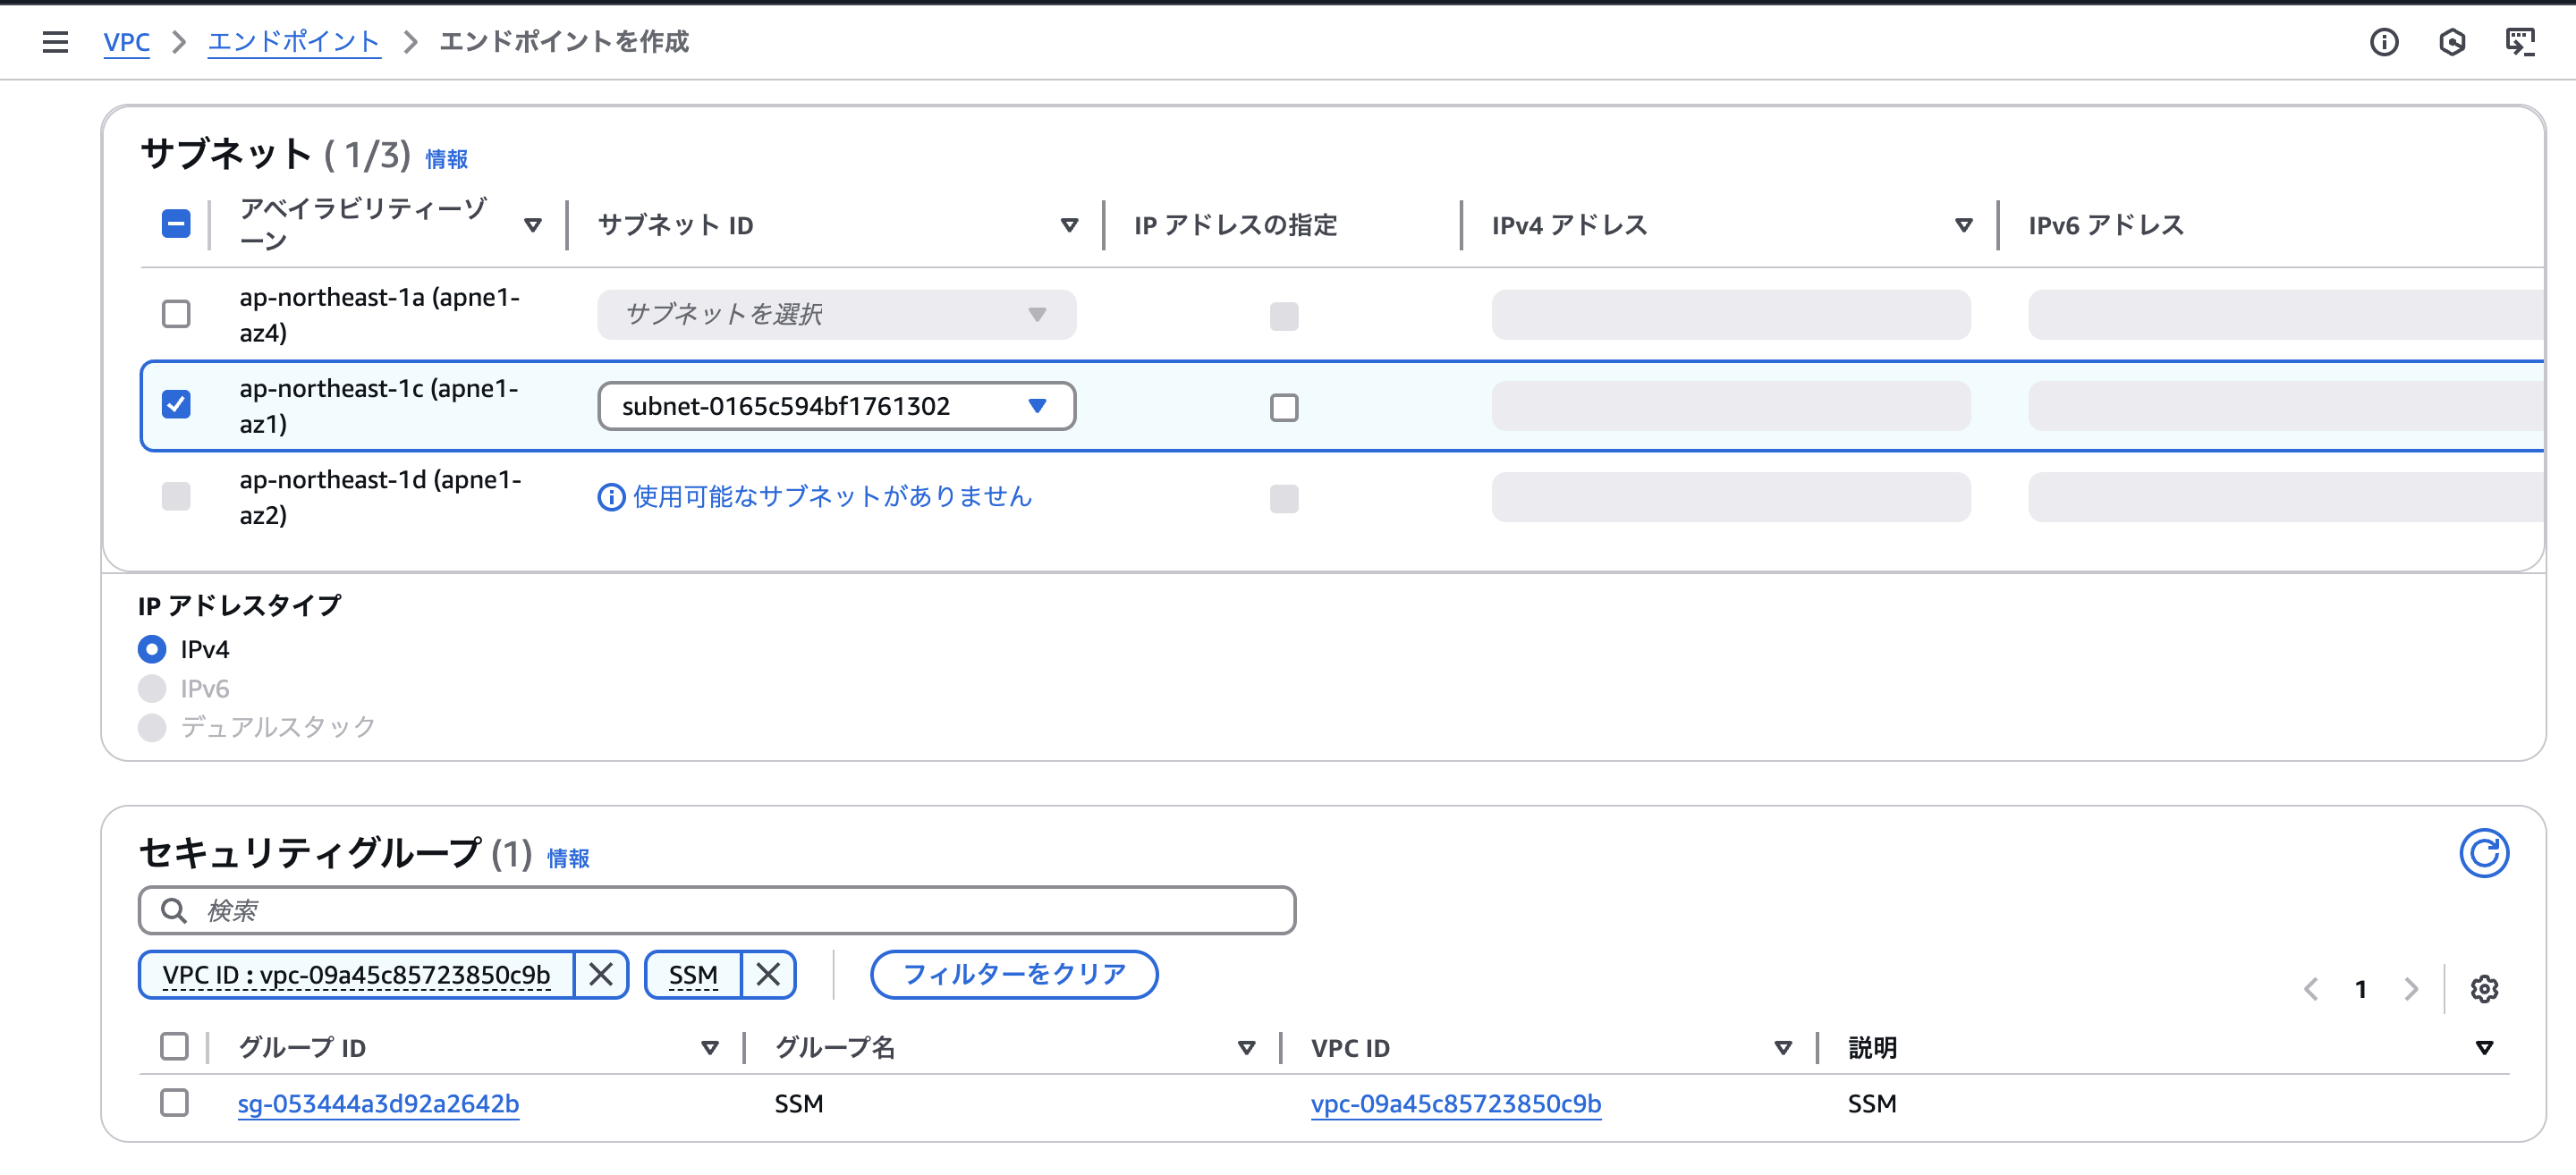Remove the SSM filter tag

(768, 975)
